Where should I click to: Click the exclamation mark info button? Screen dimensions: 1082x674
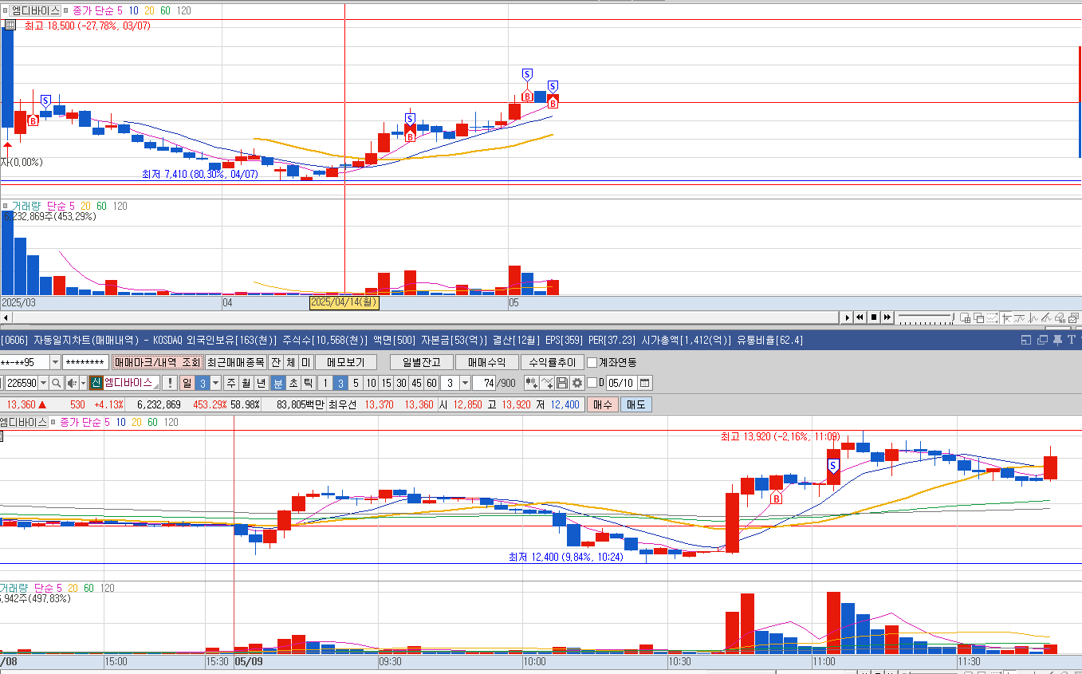tap(170, 383)
